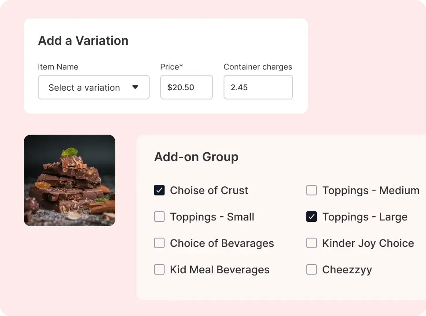Enable the Cheezzyy add-on group
Image resolution: width=426 pixels, height=316 pixels.
tap(312, 269)
